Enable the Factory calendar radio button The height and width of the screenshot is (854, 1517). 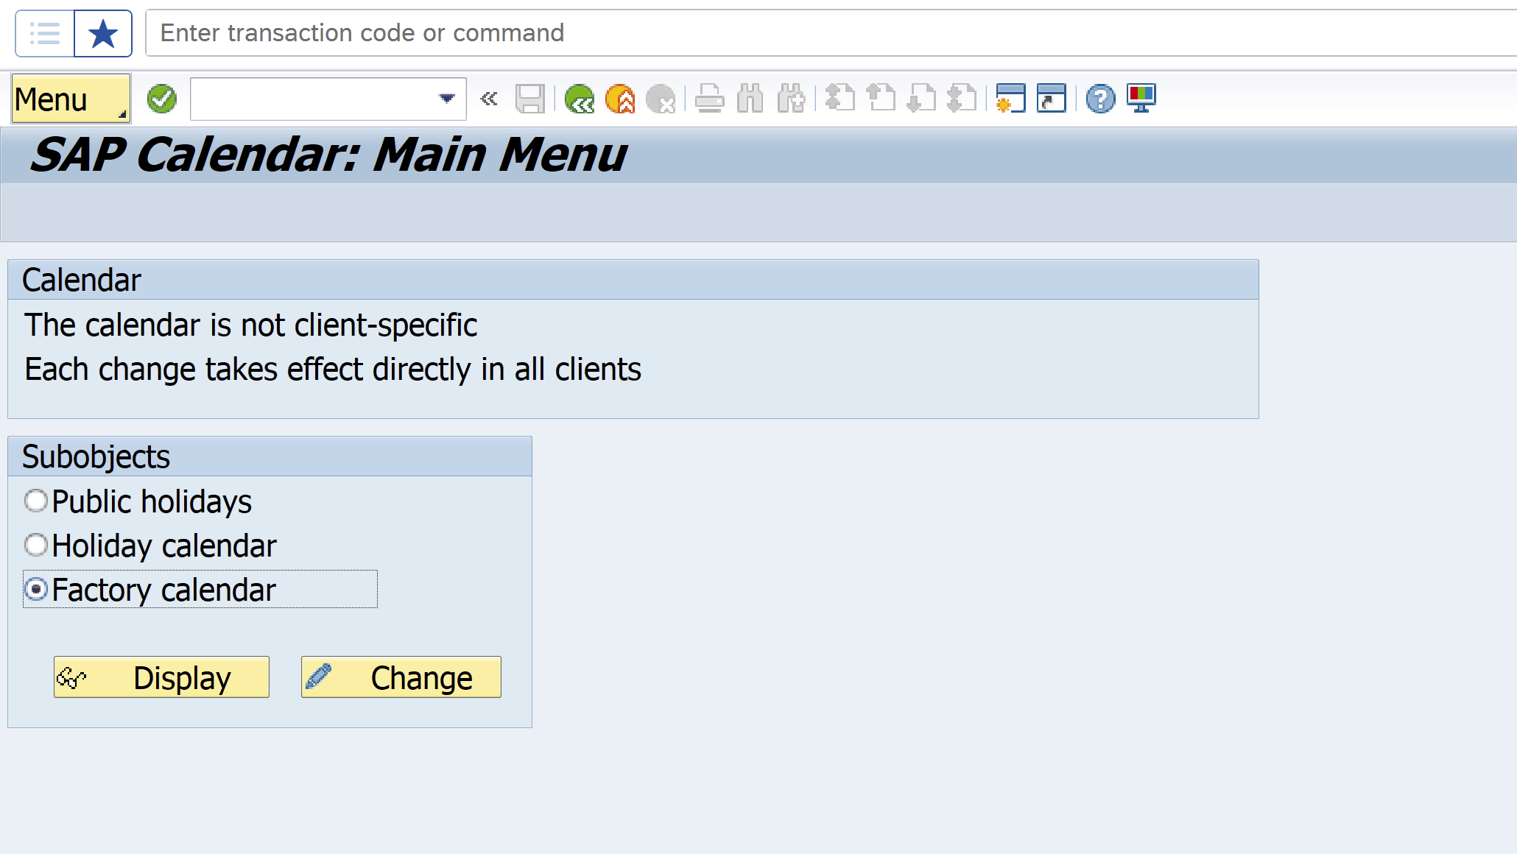pos(37,588)
